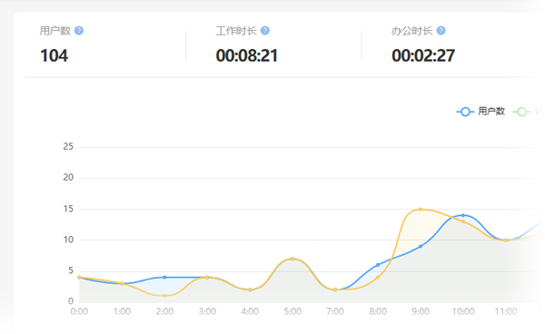The height and width of the screenshot is (334, 545).
Task: Click the data point at 11:00
Action: click(x=506, y=240)
